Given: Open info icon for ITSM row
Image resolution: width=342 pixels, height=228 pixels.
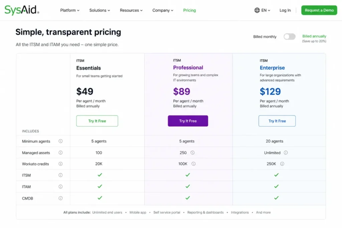Looking at the screenshot, I should click(x=60, y=175).
